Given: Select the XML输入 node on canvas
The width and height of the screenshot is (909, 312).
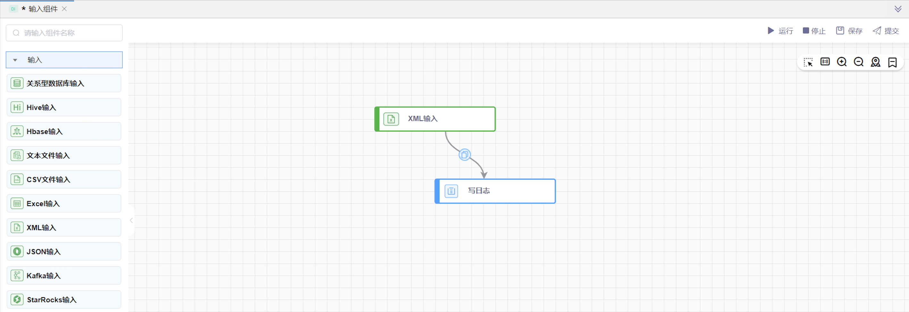Looking at the screenshot, I should click(x=435, y=119).
